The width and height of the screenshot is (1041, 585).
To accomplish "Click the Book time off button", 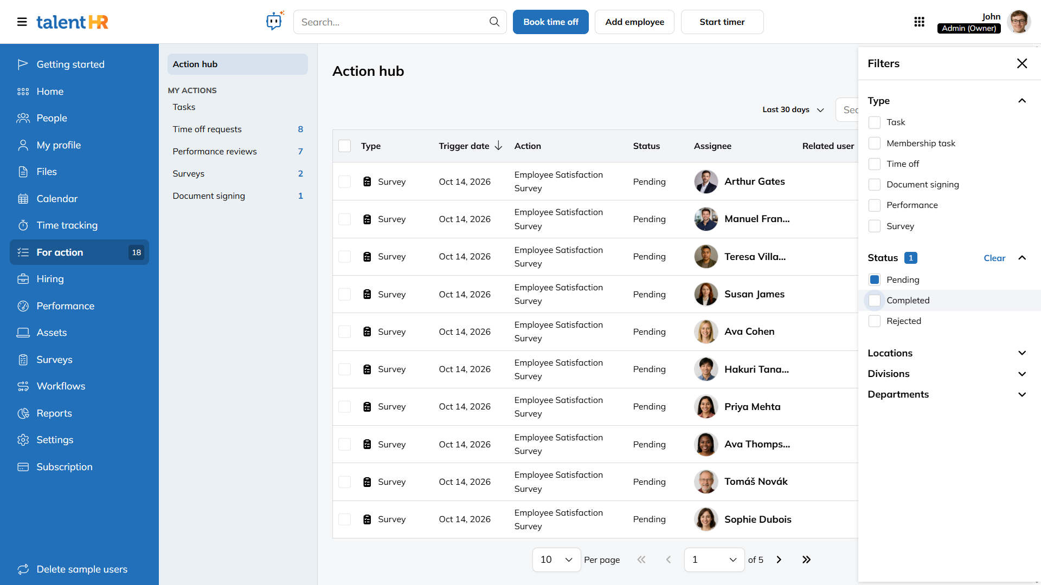I will (x=550, y=22).
